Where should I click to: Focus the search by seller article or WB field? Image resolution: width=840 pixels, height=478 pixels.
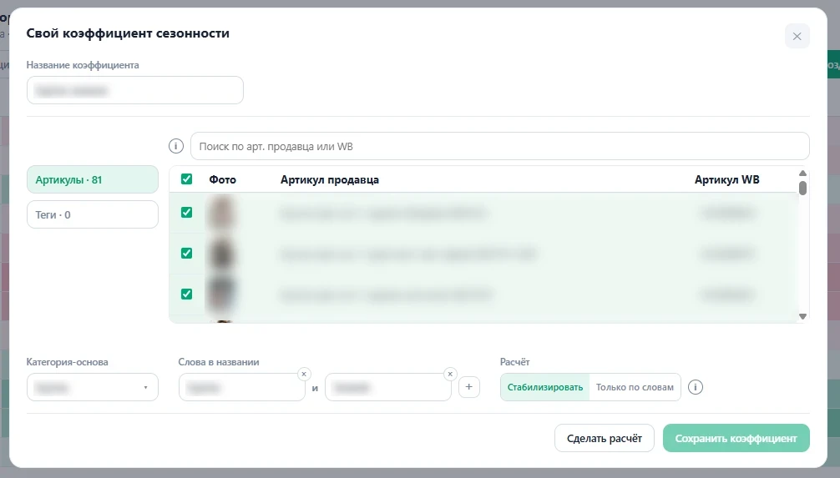coord(500,146)
